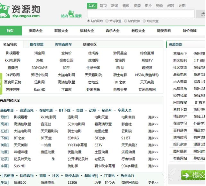The width and height of the screenshot is (206, 186).
Task: Open the YYeTs字幕组 link
Action: tap(77, 145)
